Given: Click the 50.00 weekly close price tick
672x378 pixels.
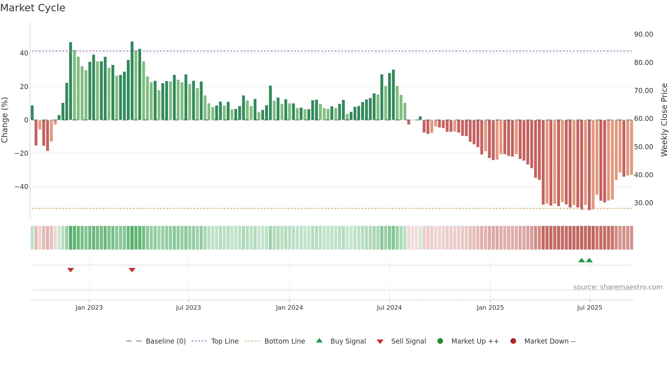Looking at the screenshot, I should coord(643,147).
